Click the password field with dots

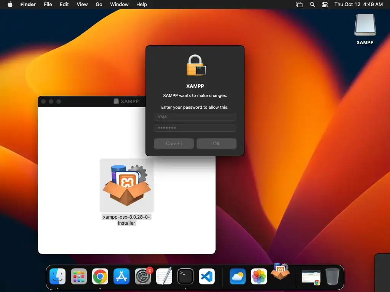[x=195, y=128]
